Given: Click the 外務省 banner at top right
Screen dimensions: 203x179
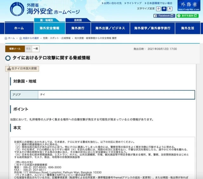Looking at the screenshot, I should [189, 6].
